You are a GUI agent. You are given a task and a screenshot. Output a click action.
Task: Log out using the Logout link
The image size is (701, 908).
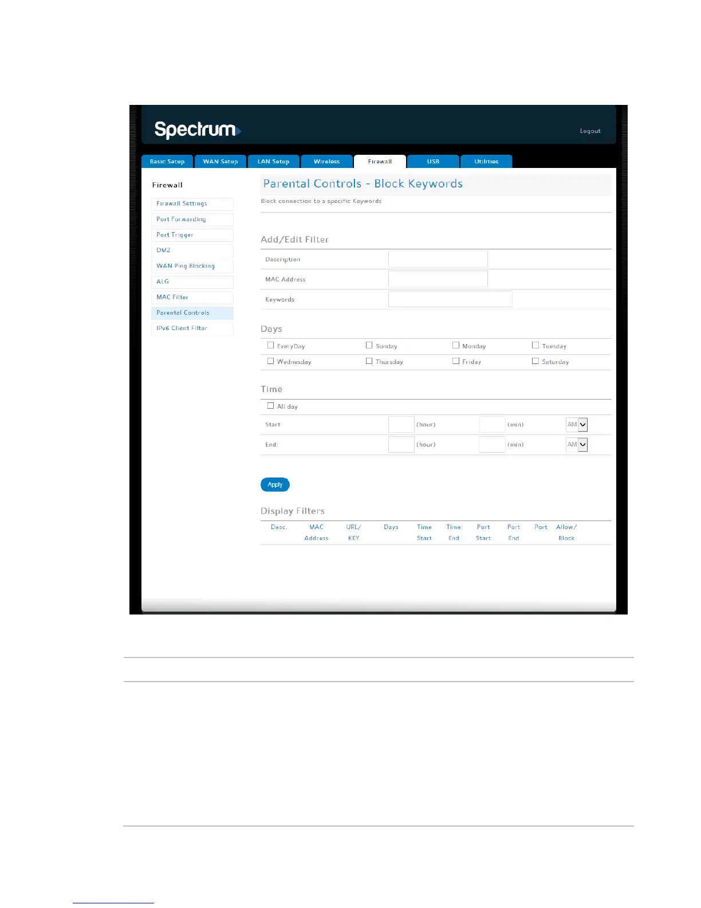click(590, 131)
